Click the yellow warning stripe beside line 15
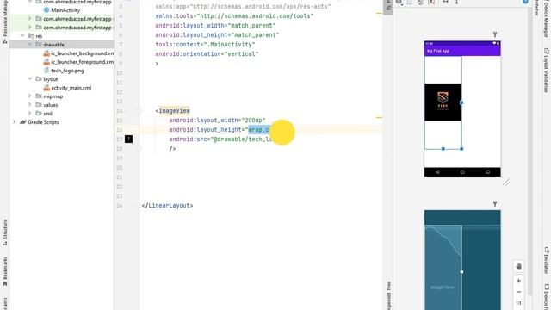 click(x=379, y=117)
